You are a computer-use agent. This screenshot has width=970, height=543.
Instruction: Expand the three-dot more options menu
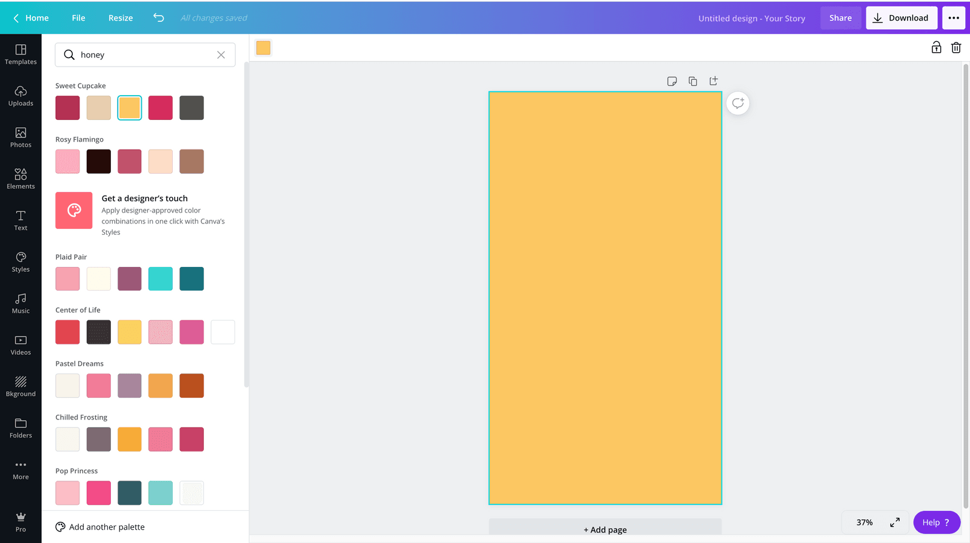click(x=954, y=18)
